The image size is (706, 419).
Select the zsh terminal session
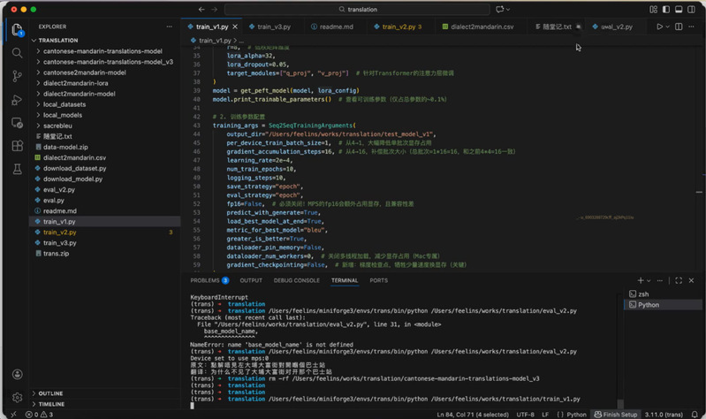coord(643,293)
